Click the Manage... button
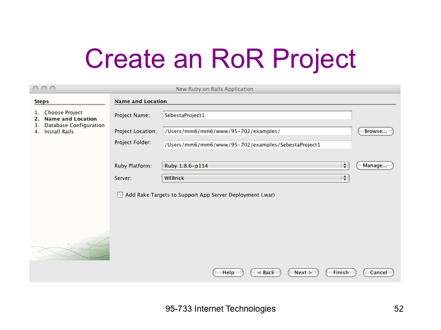 coord(375,166)
